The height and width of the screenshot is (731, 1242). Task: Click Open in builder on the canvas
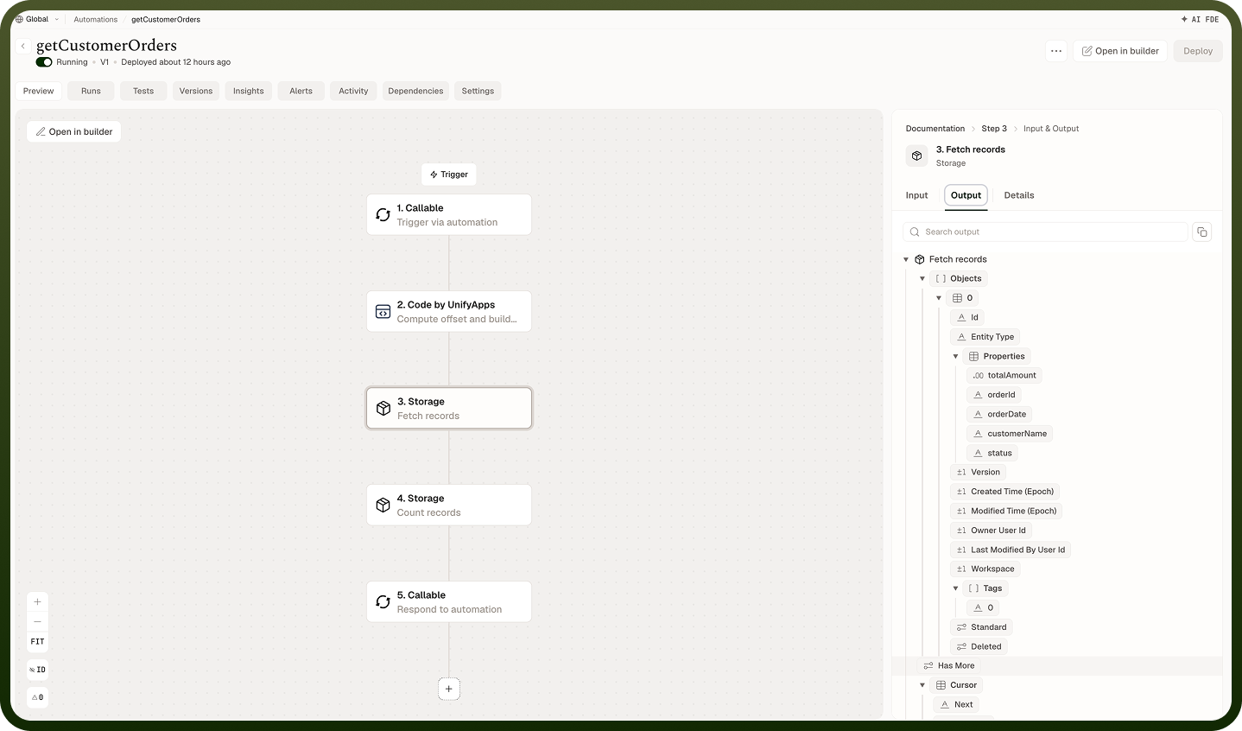click(74, 132)
